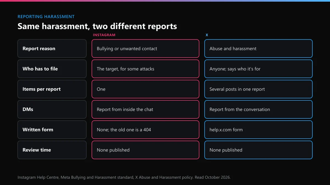The width and height of the screenshot is (330, 185).
Task: Click 'None; the old one is a 404' cell
Action: click(145, 130)
